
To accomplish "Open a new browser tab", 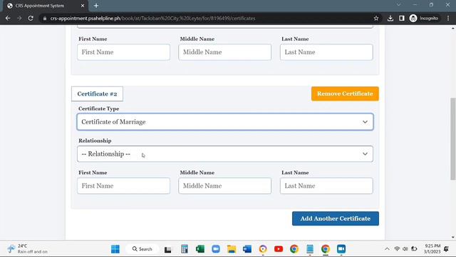I will click(96, 6).
